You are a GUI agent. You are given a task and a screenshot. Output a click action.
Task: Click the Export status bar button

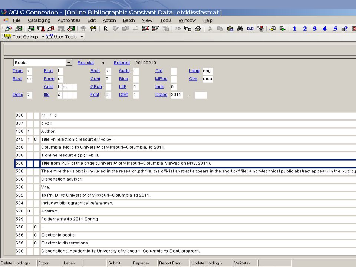pyautogui.click(x=49, y=263)
